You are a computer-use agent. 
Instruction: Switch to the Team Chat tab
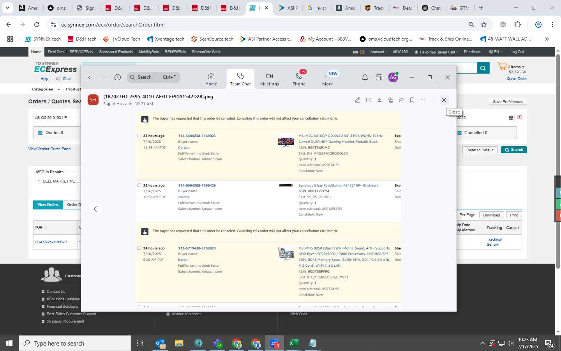tap(240, 79)
